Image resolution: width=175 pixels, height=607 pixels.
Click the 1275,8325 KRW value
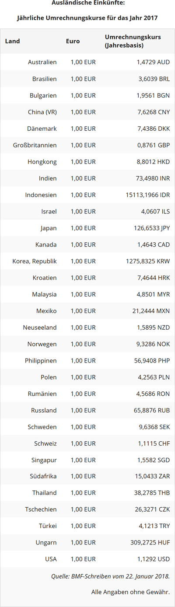tap(148, 262)
